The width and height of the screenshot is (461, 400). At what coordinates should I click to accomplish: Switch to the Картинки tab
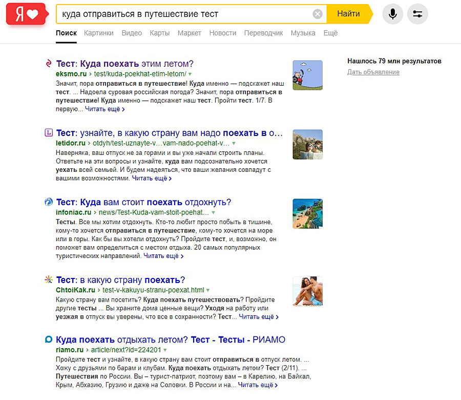pos(99,33)
